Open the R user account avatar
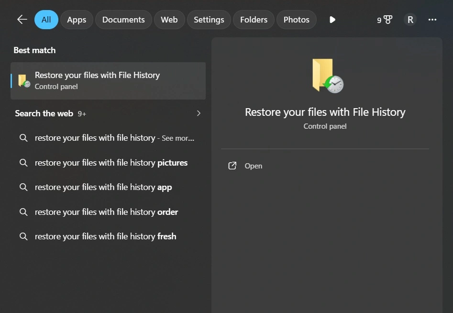 click(x=410, y=20)
